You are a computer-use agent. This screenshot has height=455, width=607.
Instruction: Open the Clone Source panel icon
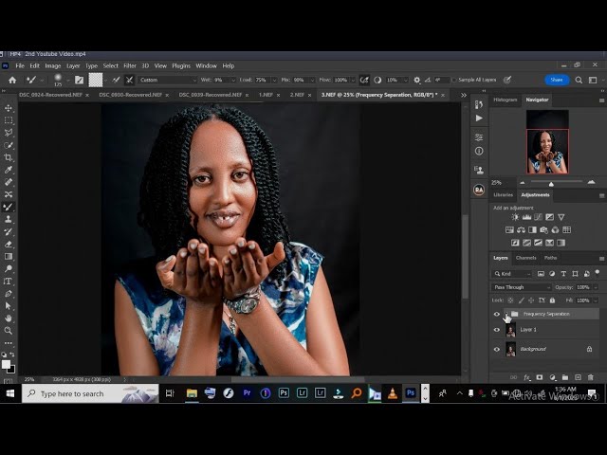click(x=479, y=170)
